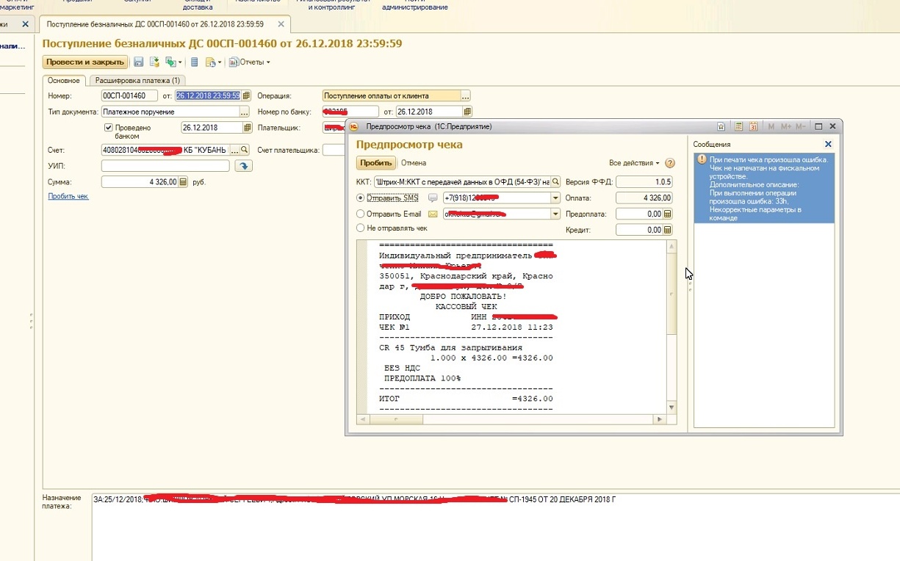Add receipt preview window to favorites star

tap(721, 126)
